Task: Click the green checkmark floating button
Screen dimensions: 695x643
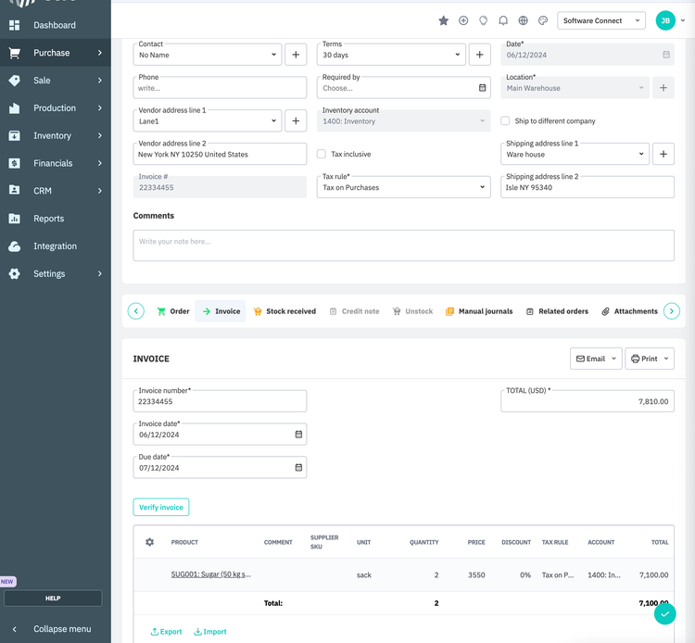Action: click(x=664, y=613)
